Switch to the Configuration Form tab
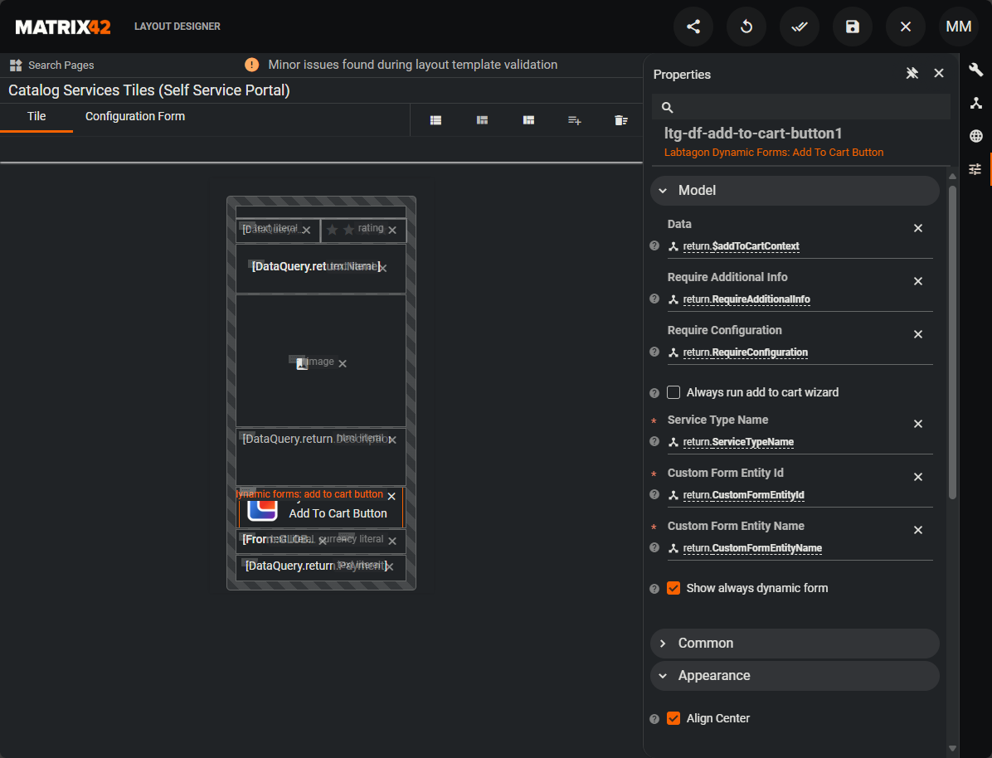 (135, 117)
